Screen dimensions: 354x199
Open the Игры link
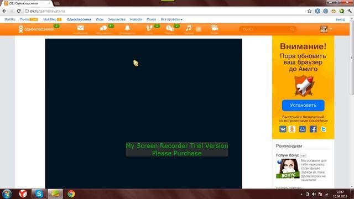click(100, 19)
